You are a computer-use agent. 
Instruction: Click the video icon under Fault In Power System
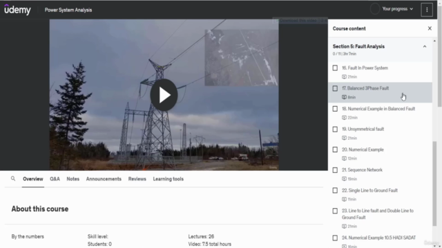(344, 76)
